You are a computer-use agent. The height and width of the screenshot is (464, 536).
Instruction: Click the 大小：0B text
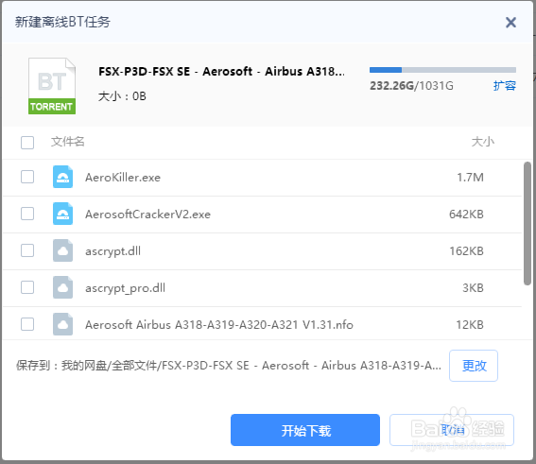click(122, 96)
